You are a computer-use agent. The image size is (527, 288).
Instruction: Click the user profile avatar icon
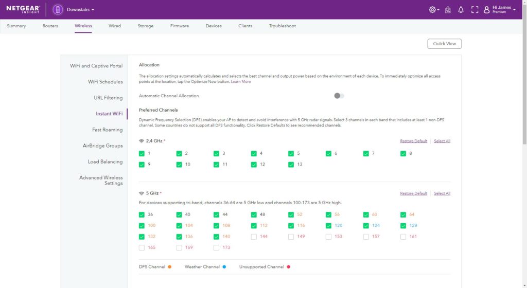487,10
